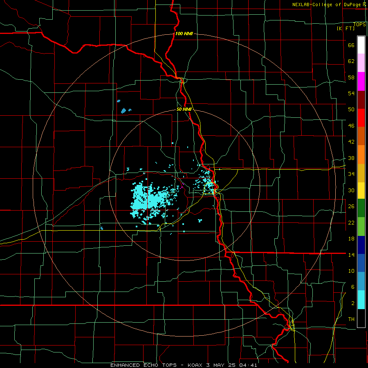The image size is (368, 368).
Task: Select the 'TOPS' legend title
Action: 359,25
